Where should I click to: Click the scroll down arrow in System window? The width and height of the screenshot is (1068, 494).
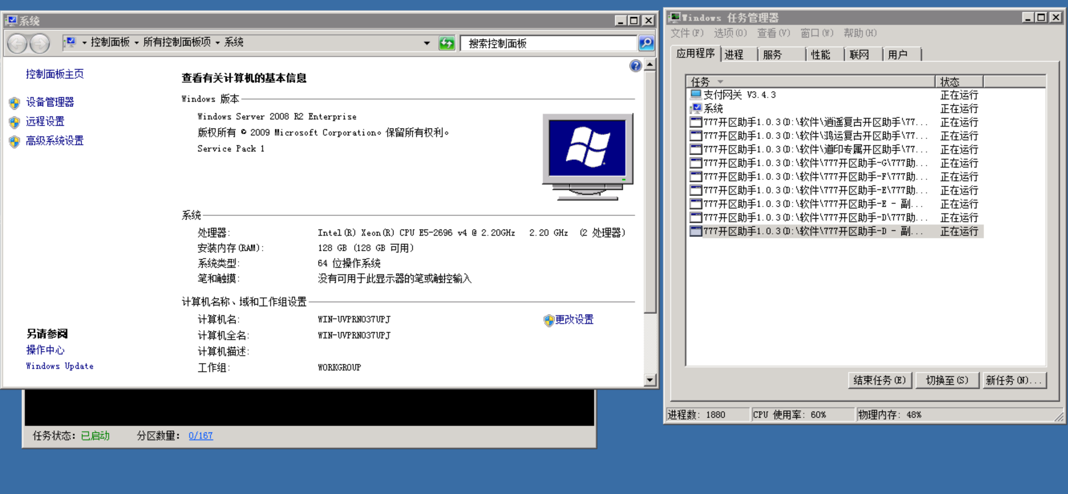(x=649, y=380)
